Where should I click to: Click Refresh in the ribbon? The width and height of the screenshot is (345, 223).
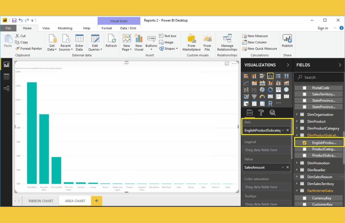tap(111, 41)
